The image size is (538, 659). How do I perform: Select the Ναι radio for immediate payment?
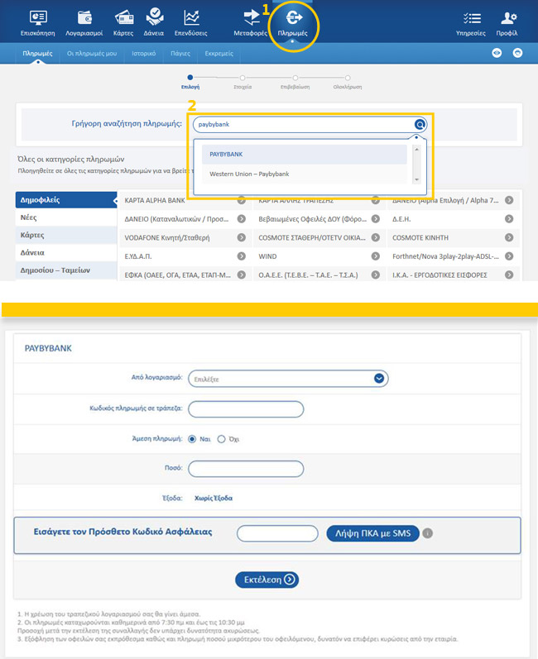pos(193,439)
